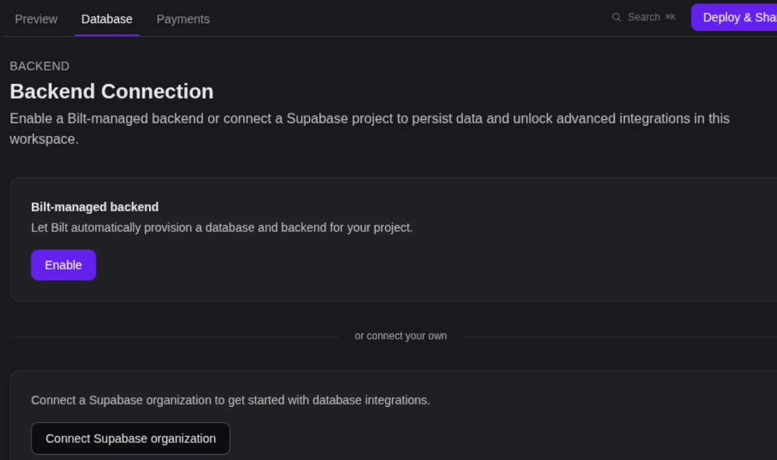Enable the Bilt-managed backend

[64, 265]
